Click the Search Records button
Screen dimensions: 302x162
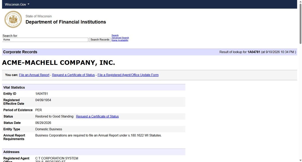[x=100, y=40]
